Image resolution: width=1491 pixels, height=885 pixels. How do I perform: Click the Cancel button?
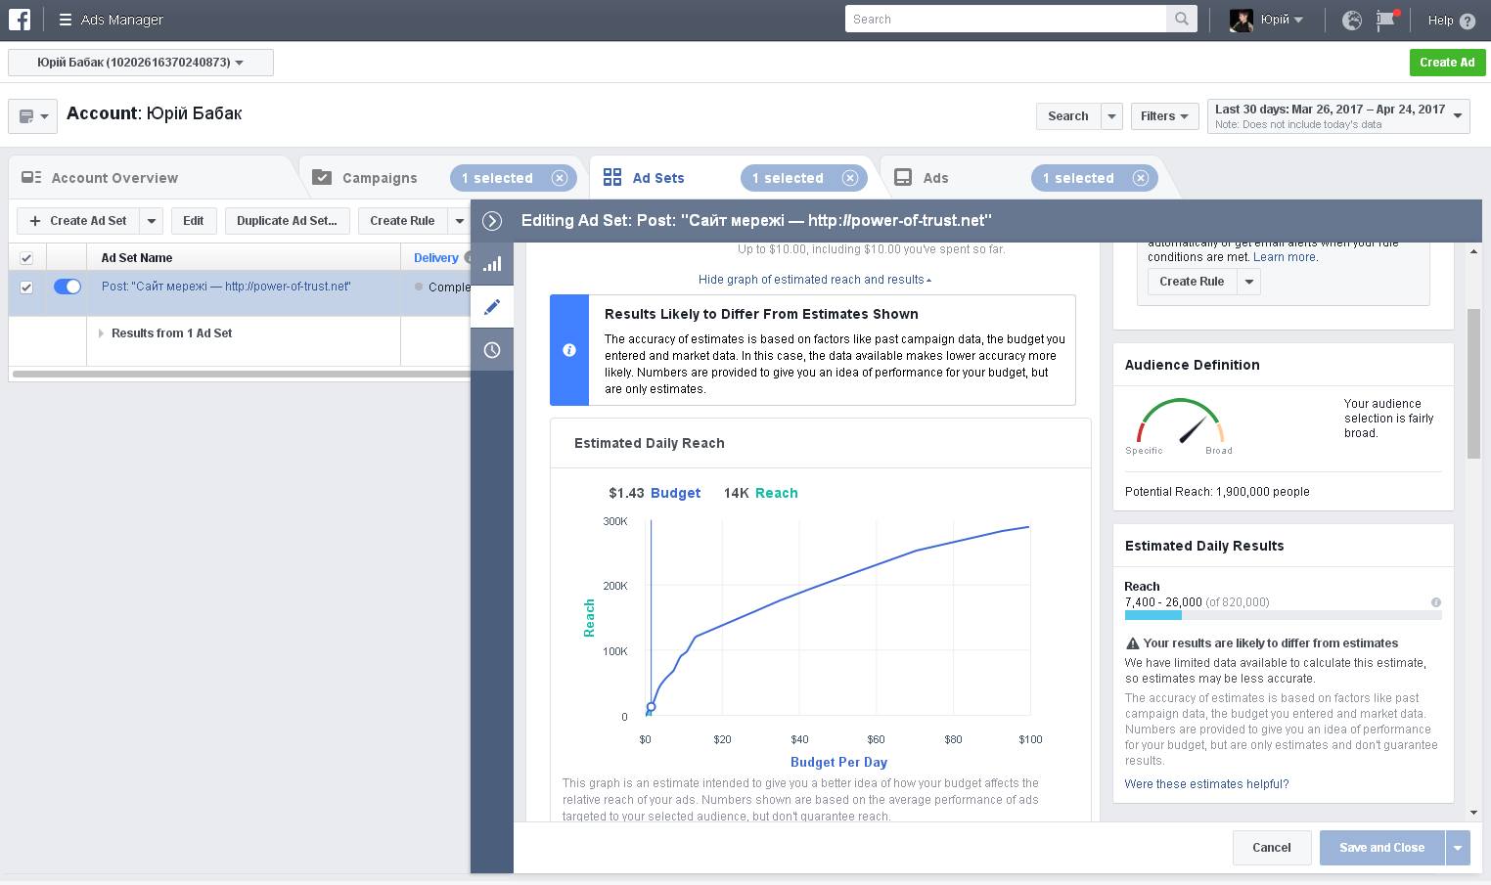coord(1271,848)
